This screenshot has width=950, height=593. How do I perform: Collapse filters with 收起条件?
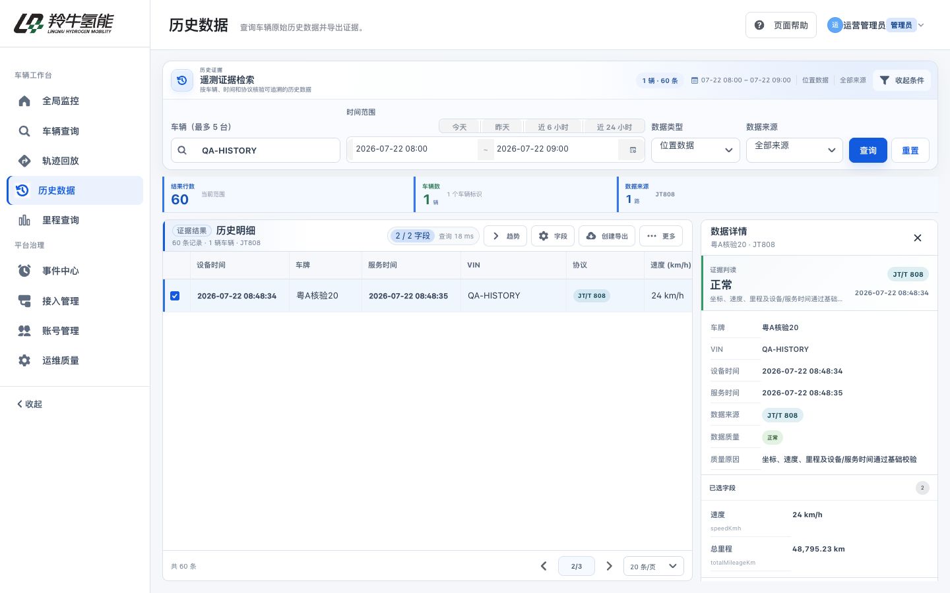902,80
